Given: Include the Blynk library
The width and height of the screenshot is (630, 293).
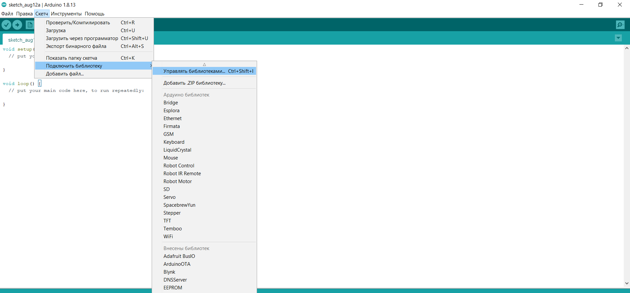Looking at the screenshot, I should pyautogui.click(x=204, y=272).
